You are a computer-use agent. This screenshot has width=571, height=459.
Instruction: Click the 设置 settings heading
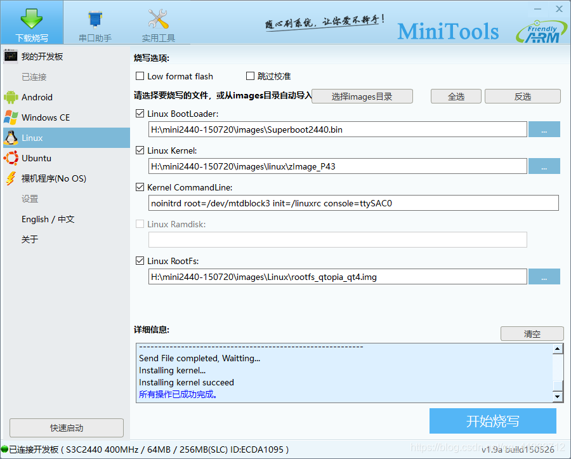30,199
